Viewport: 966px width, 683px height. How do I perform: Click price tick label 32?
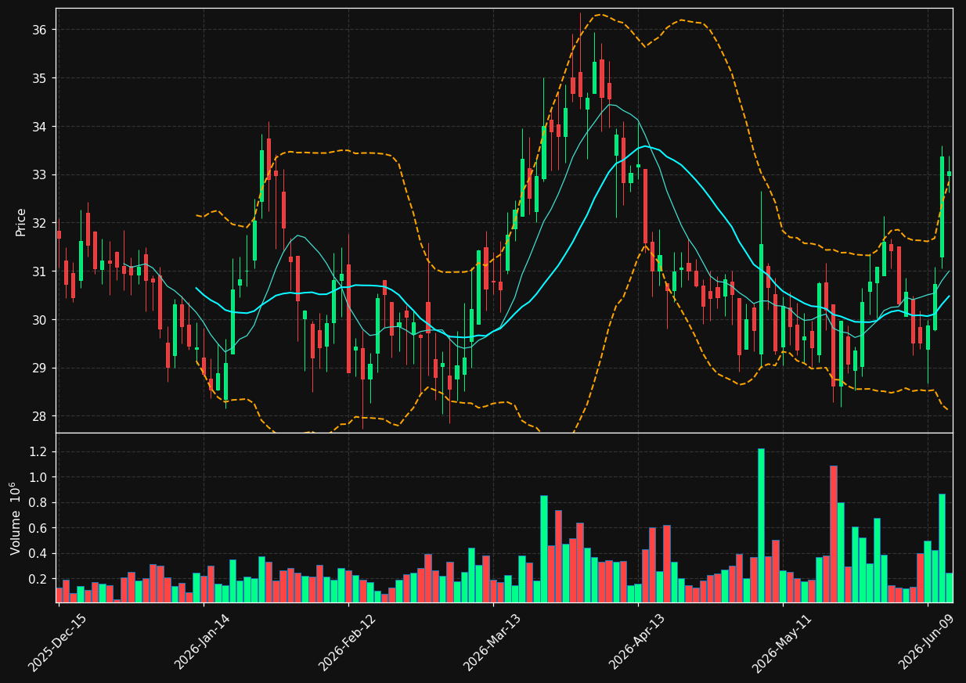coord(41,223)
